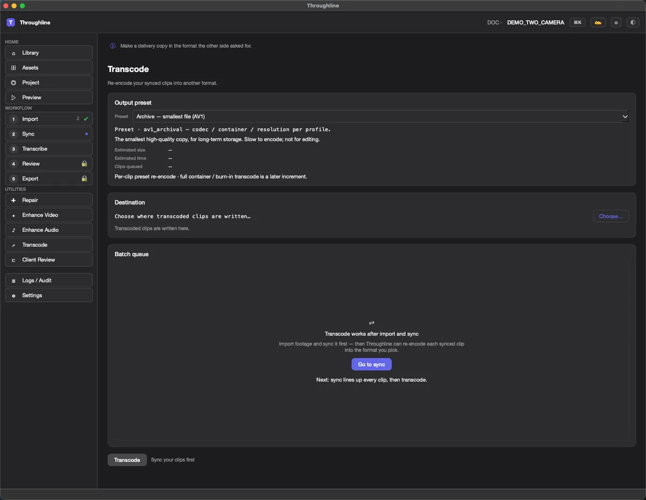Click the 'Estimated time' label
The width and height of the screenshot is (646, 500).
coord(130,158)
